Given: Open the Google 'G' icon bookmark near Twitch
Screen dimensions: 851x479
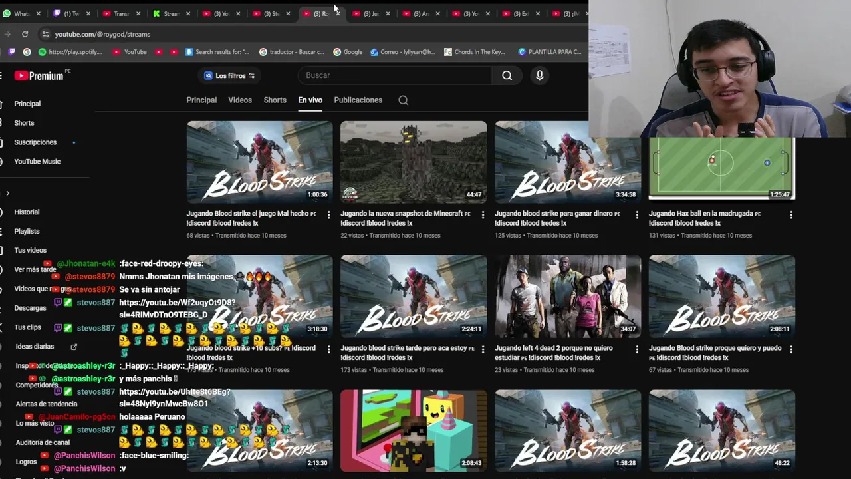Looking at the screenshot, I should pos(27,51).
